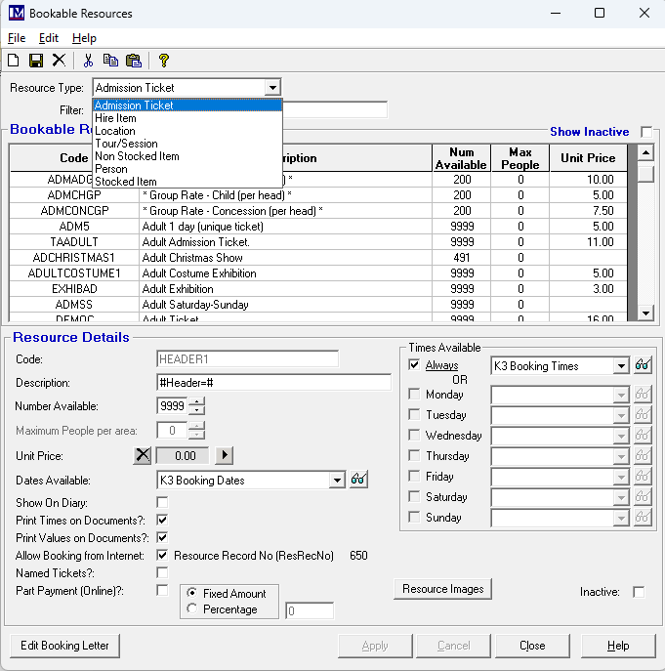Open the Edit menu
This screenshot has height=671, width=665.
(49, 38)
